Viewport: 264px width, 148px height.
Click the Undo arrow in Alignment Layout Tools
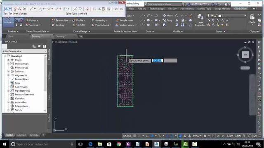[116, 9]
